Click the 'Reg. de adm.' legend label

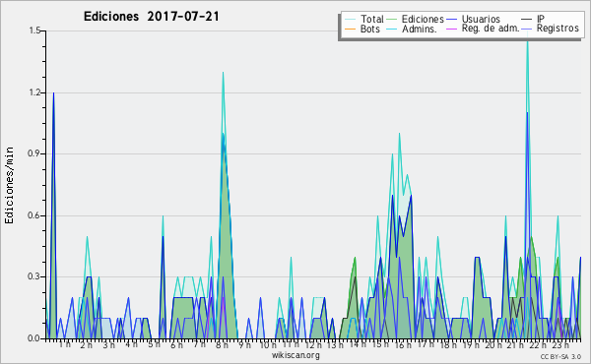click(491, 29)
